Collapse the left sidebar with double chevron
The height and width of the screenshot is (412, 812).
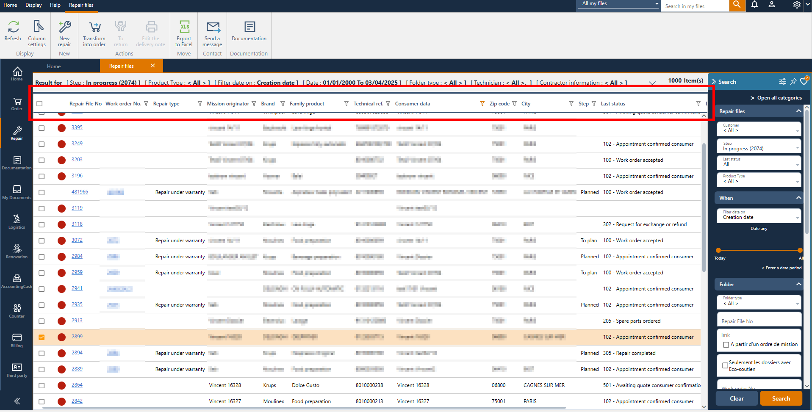click(17, 401)
